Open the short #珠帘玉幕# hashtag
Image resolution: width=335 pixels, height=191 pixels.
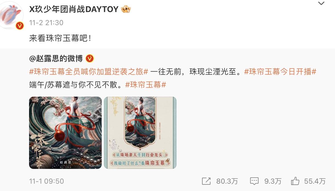146,85
